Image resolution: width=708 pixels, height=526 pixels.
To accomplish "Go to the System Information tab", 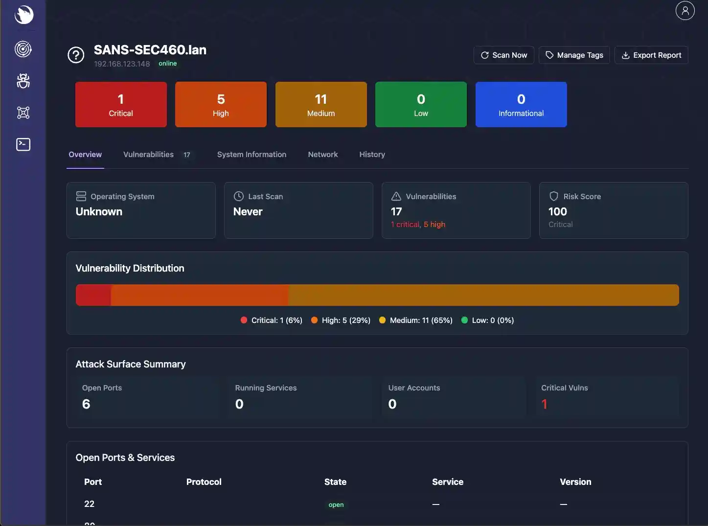I will (x=251, y=155).
